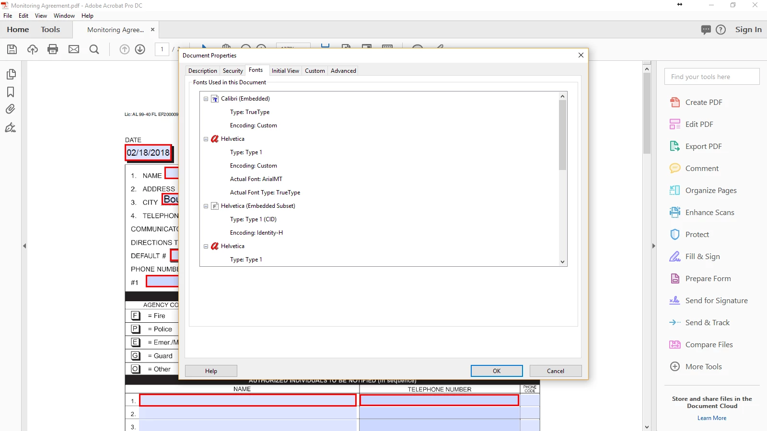
Task: Select 'Actual Font: ArialMT' row
Action: point(256,179)
